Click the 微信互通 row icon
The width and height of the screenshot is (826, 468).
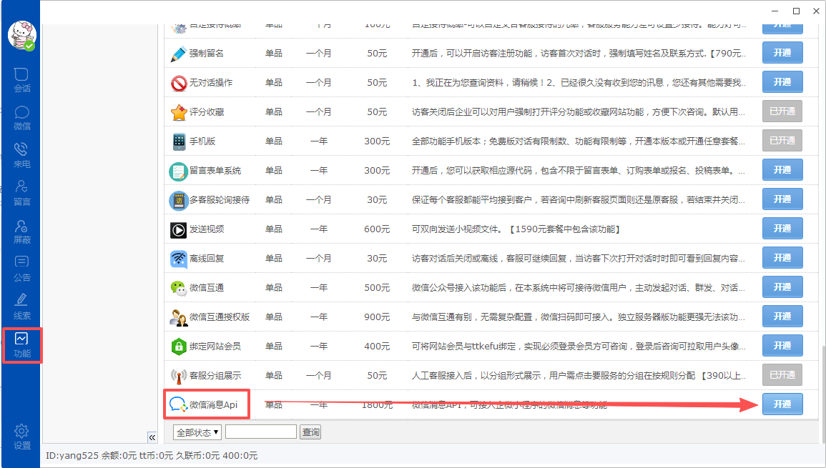(179, 287)
